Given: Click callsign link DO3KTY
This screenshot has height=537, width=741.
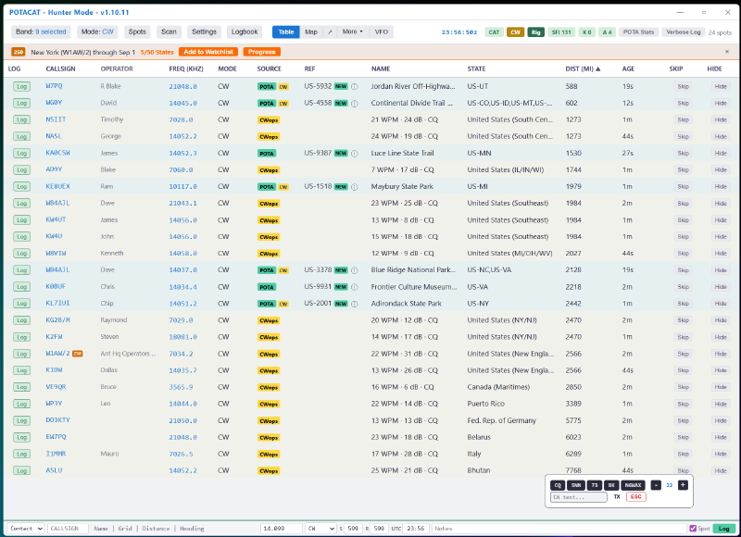Looking at the screenshot, I should [x=57, y=420].
